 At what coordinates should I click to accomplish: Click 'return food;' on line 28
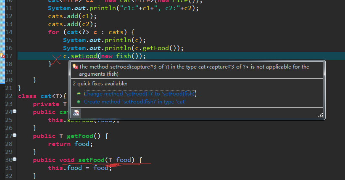coord(71,144)
